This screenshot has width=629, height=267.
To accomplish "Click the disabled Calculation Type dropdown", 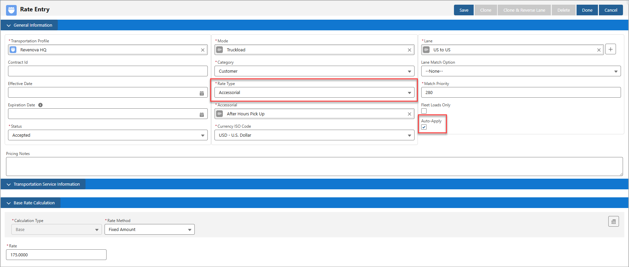I will [x=56, y=229].
